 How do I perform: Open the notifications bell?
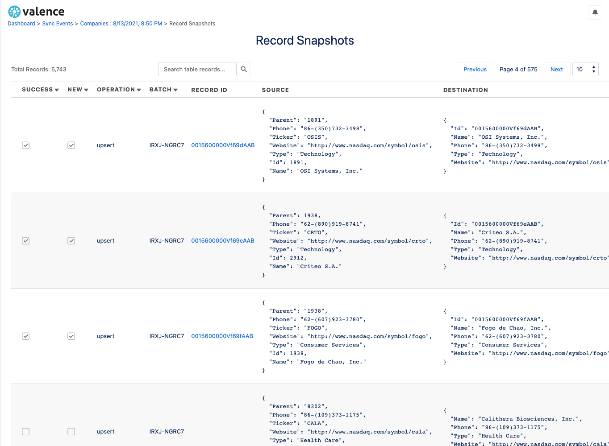coord(595,12)
